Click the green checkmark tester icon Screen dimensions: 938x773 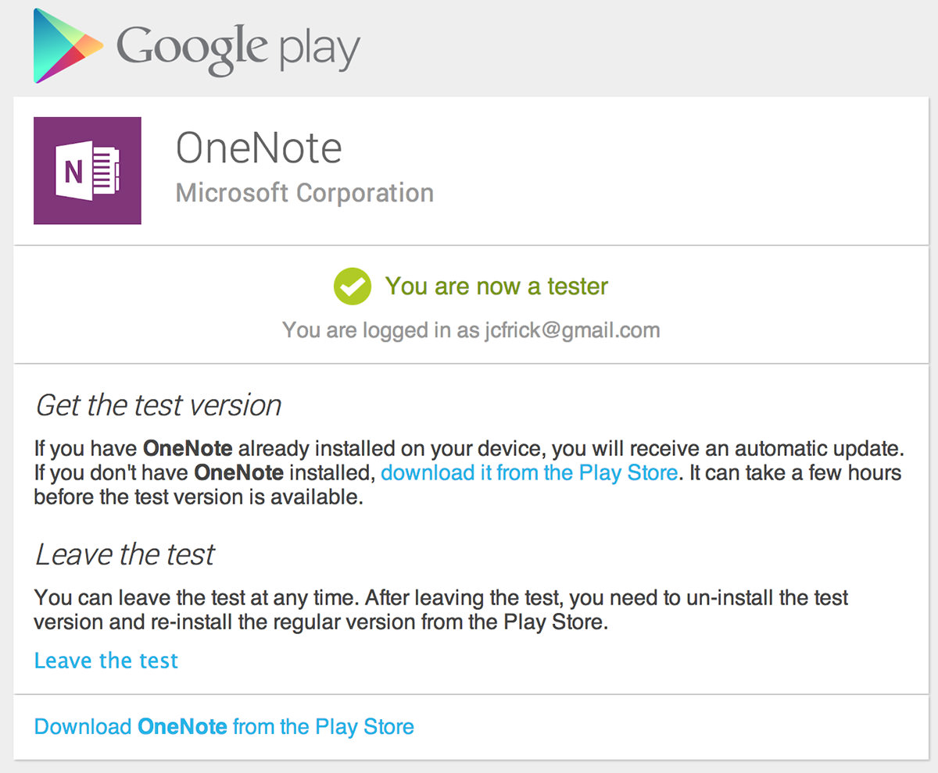pyautogui.click(x=352, y=287)
